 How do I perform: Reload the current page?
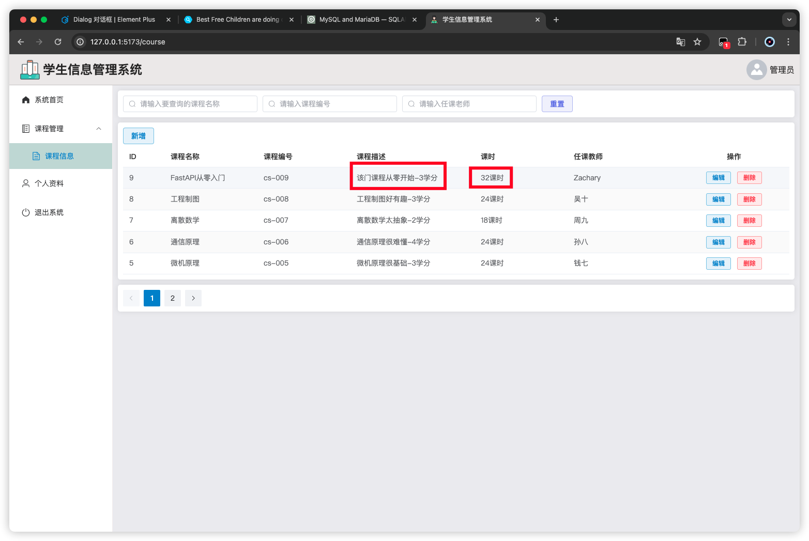click(x=58, y=42)
